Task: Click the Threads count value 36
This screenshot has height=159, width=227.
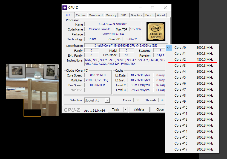Action: (x=162, y=100)
